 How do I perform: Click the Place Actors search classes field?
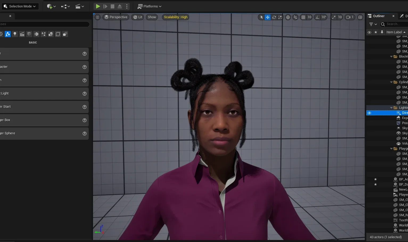pos(44,24)
